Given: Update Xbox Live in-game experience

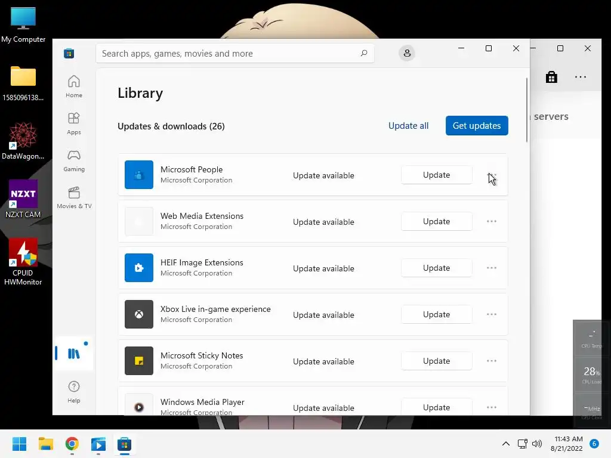Looking at the screenshot, I should [x=436, y=314].
